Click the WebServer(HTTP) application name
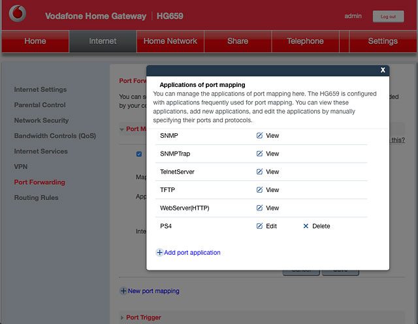Screen dimensions: 418x324 pyautogui.click(x=184, y=208)
